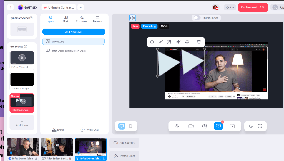Select the Screen Share layer row
This screenshot has width=284, height=161.
point(74,51)
